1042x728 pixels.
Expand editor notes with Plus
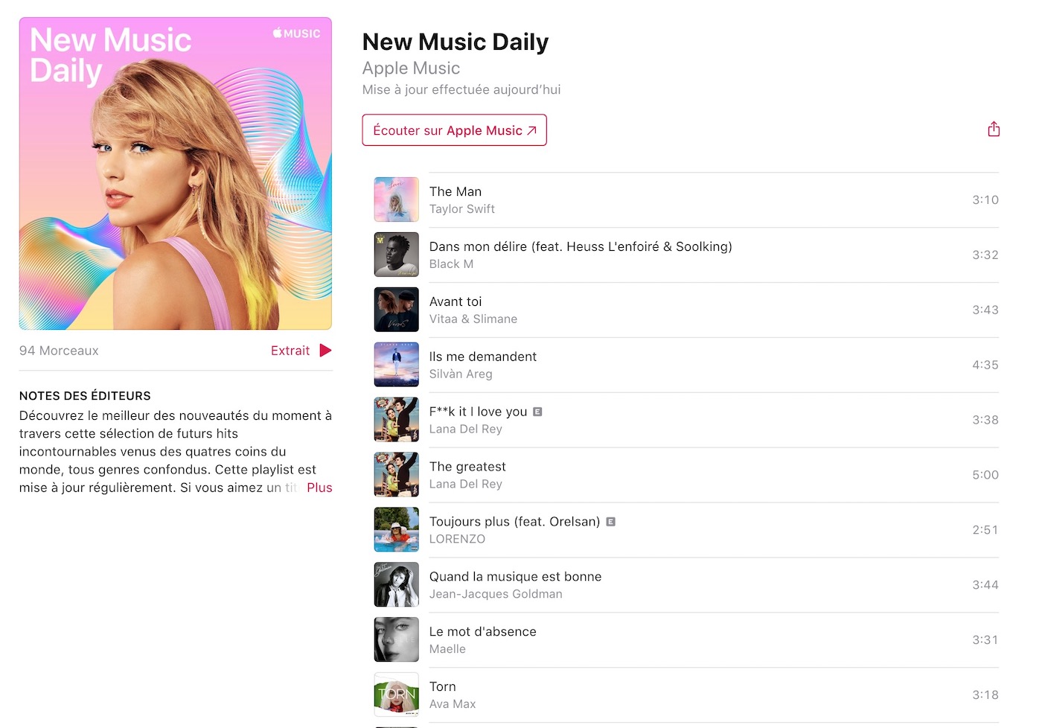click(x=319, y=488)
